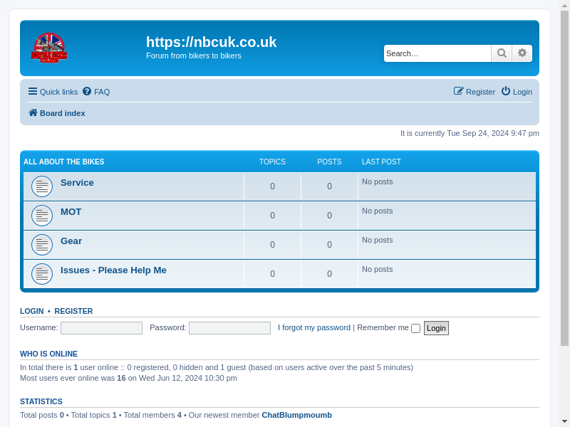Click the search magnifier icon button
This screenshot has width=570, height=427.
pyautogui.click(x=502, y=53)
